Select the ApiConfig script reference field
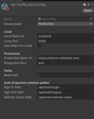Viewport: 94px width, 119px height. coord(65,19)
